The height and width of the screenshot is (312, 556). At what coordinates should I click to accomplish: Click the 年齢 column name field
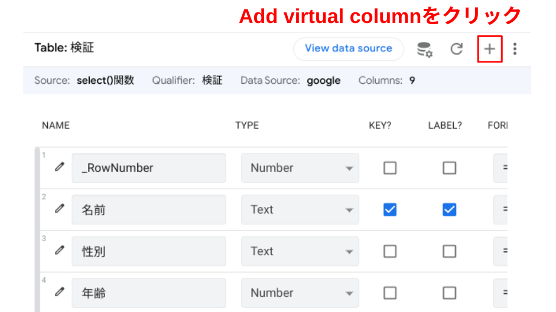(x=148, y=293)
